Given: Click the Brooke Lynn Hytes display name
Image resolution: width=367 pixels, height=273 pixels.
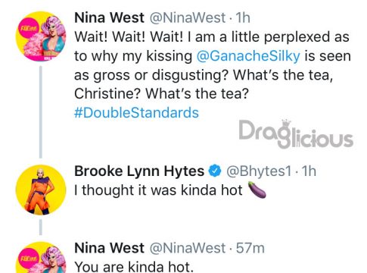Looking at the screenshot, I should pyautogui.click(x=139, y=171).
